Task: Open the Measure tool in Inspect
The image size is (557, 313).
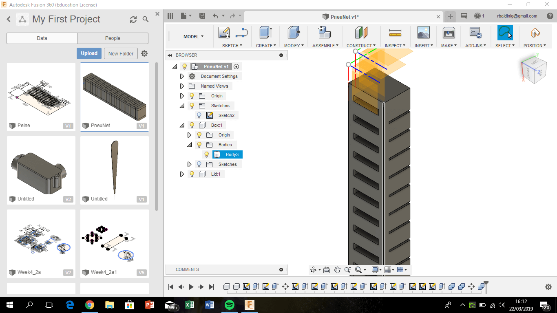Action: click(395, 33)
